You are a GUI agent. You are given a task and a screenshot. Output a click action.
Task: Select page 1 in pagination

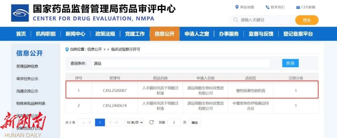tap(100, 122)
